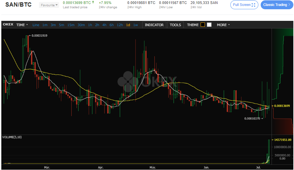Switch to the 1h interval
This screenshot has width=294, height=170.
point(90,25)
